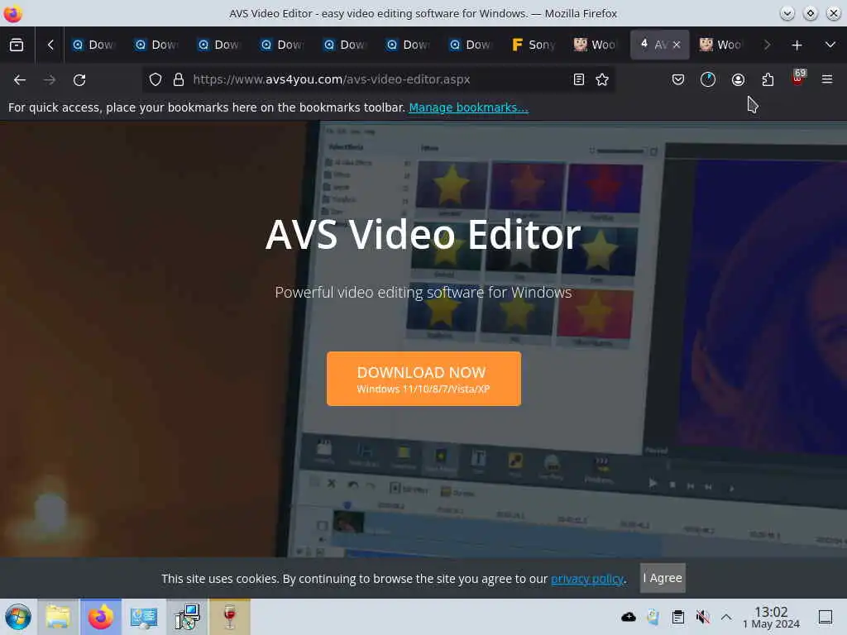Open the tracking protection shield icon

pyautogui.click(x=156, y=80)
